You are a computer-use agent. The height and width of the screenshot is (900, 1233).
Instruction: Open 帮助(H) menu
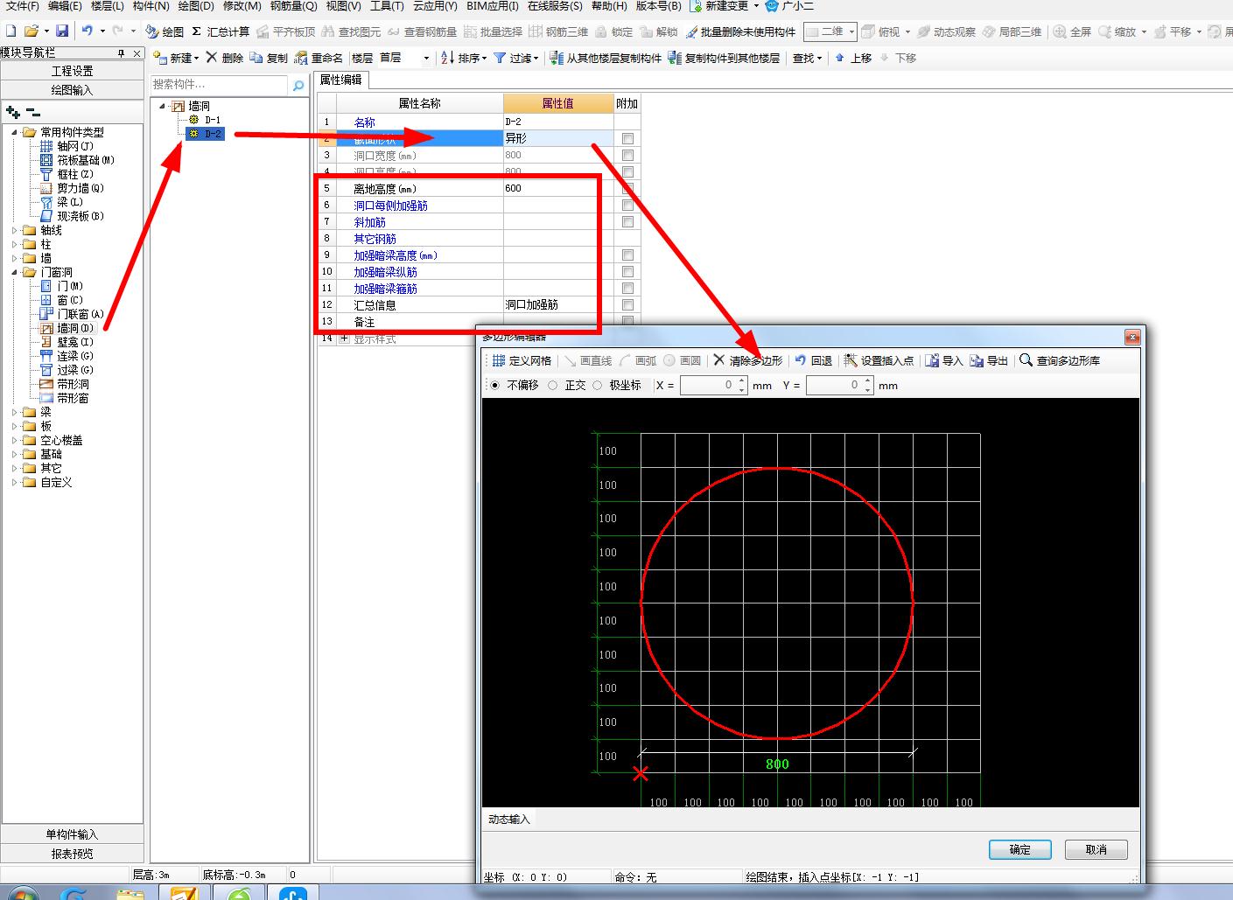click(609, 6)
